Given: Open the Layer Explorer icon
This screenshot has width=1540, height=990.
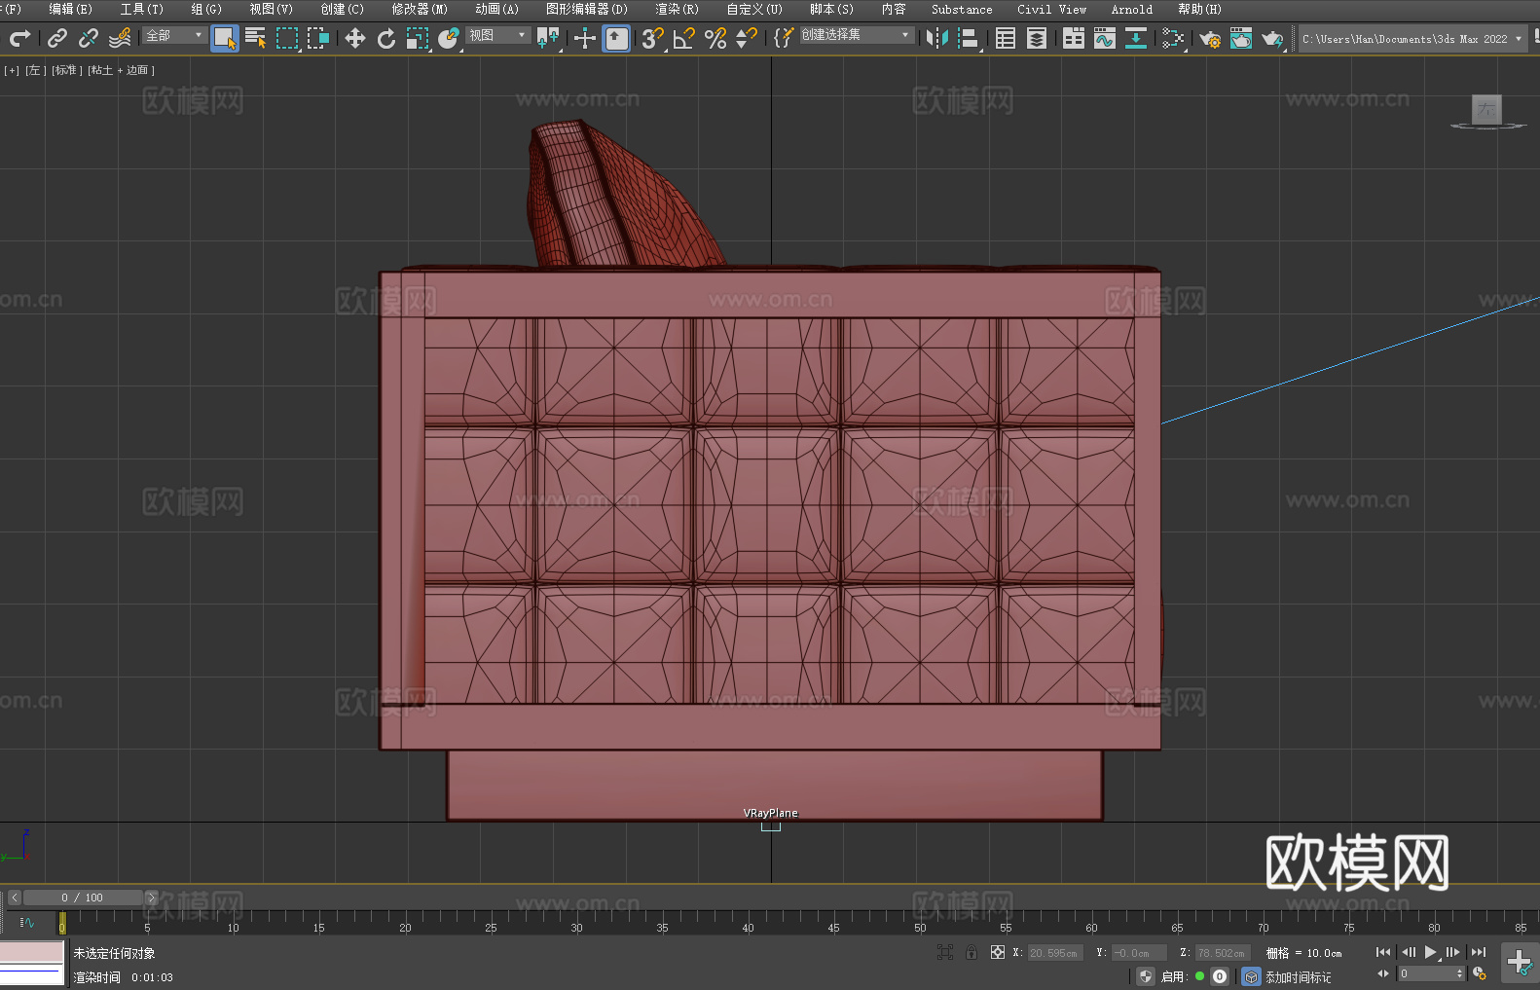Looking at the screenshot, I should click(x=1037, y=38).
